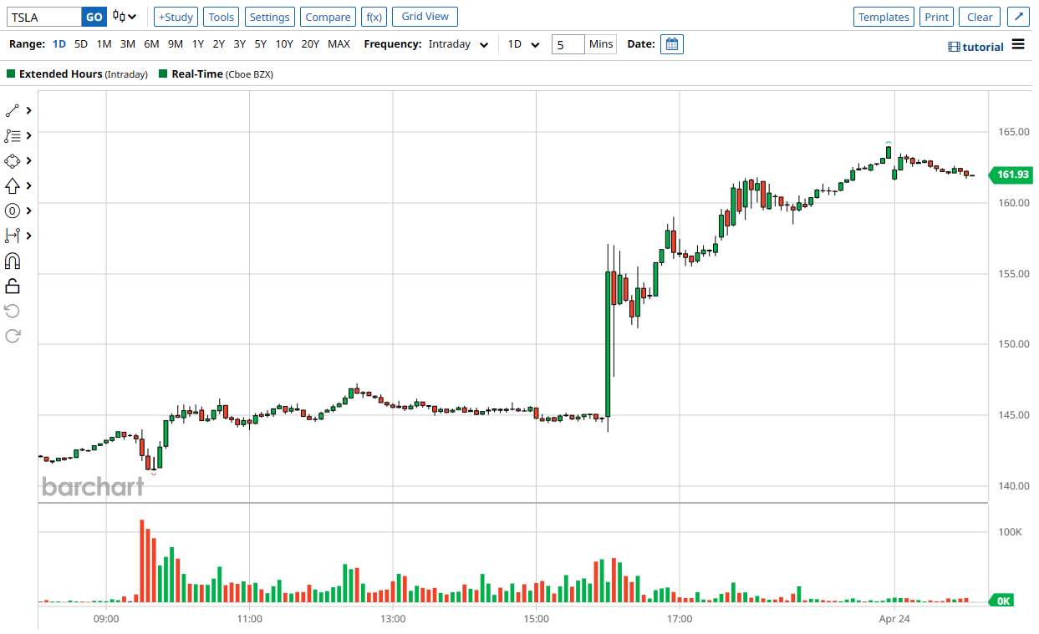Viewport: 1039px width, 634px height.
Task: Click the Extended Hours green legend square
Action: (11, 74)
